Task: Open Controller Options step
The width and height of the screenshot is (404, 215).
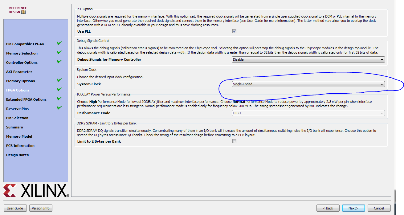Action: point(22,63)
